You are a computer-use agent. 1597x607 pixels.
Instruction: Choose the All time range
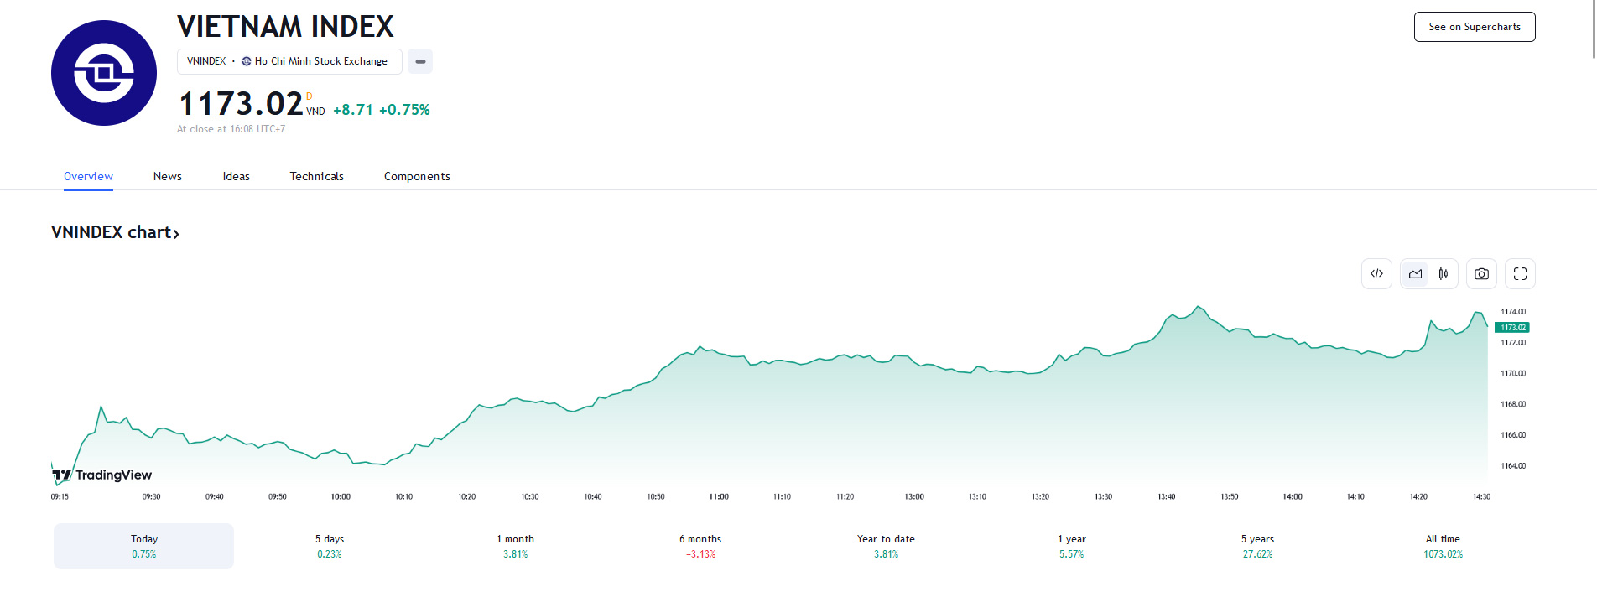[1443, 546]
